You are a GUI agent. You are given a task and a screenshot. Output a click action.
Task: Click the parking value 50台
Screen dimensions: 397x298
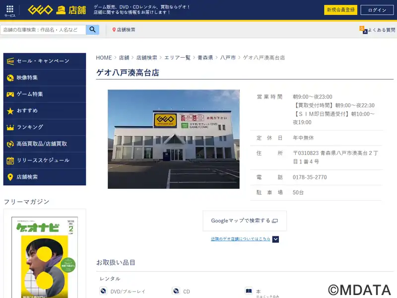click(298, 193)
